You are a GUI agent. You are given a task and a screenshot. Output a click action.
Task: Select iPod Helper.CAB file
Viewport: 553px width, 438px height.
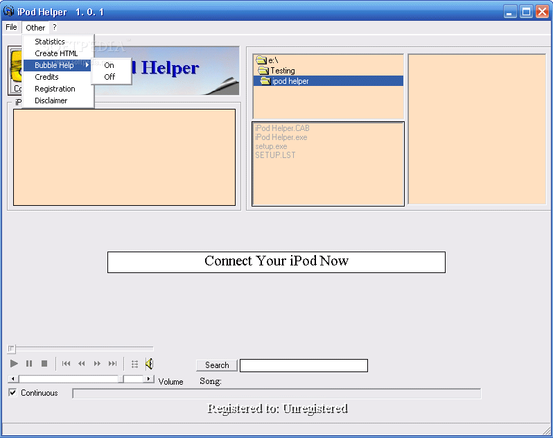(x=282, y=128)
